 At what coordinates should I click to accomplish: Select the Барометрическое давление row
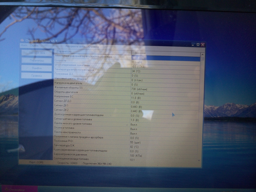[x=126, y=155]
